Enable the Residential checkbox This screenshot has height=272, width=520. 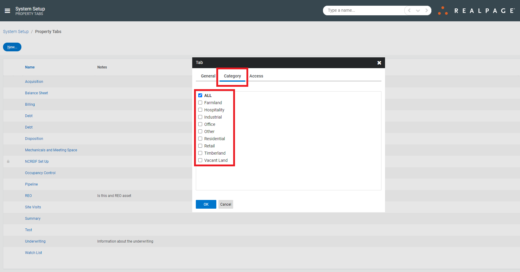coord(200,139)
